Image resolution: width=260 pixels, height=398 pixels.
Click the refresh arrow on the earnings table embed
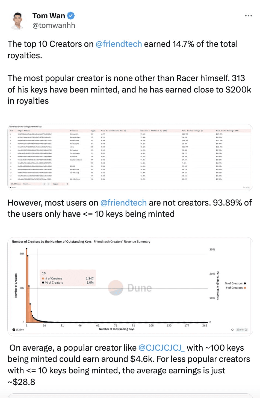coord(244,187)
